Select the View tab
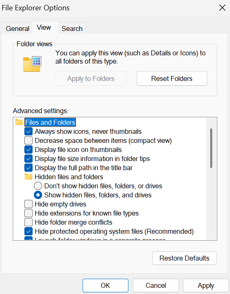Viewport: 230px width, 294px height. pos(45,28)
